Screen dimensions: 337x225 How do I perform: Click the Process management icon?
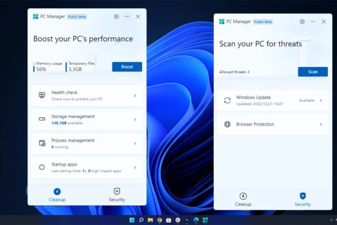pos(42,143)
